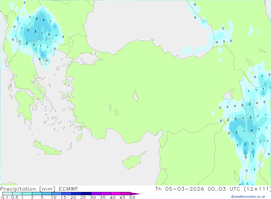
Task: Click the '0.5' legend scale label
Action: point(15,197)
